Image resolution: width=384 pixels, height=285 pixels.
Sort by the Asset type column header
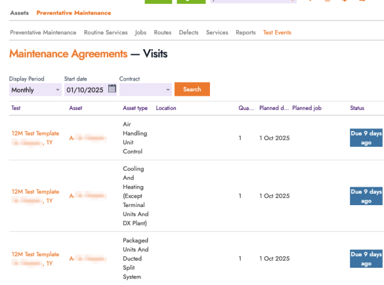tap(135, 108)
